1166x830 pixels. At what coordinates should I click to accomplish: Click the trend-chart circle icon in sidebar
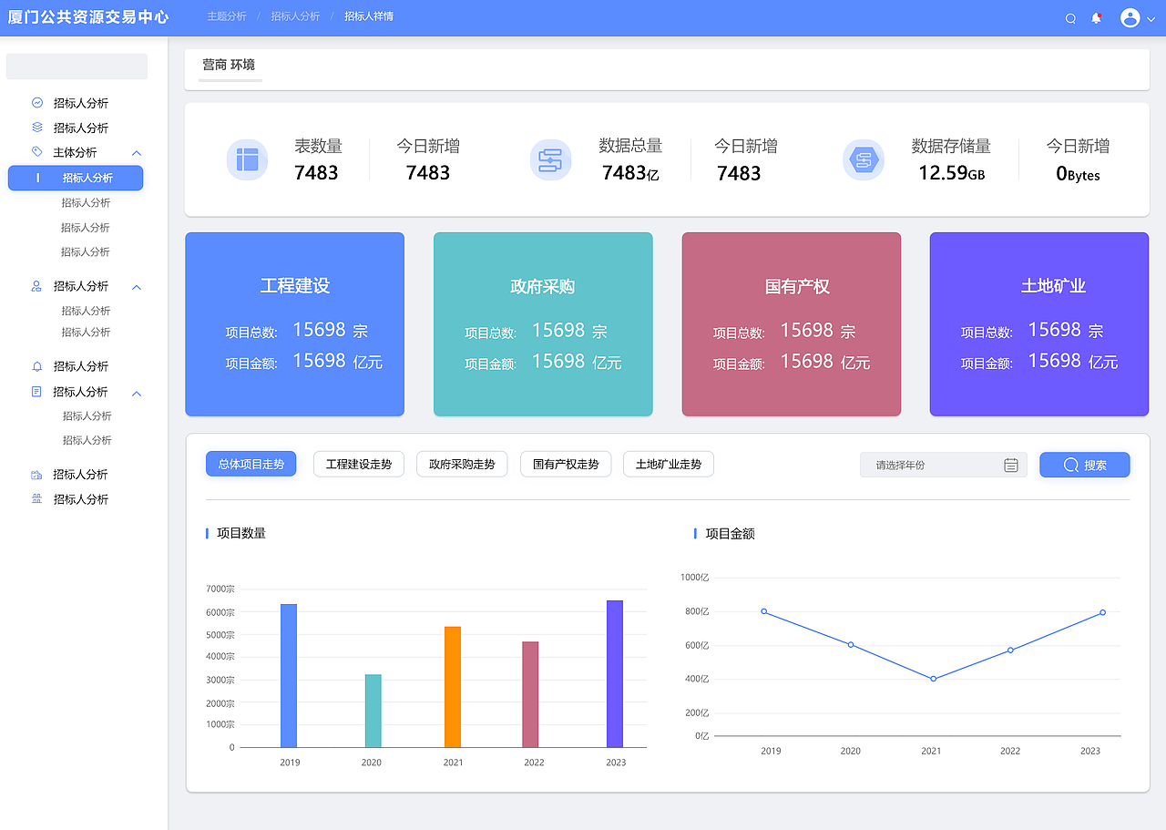point(37,103)
